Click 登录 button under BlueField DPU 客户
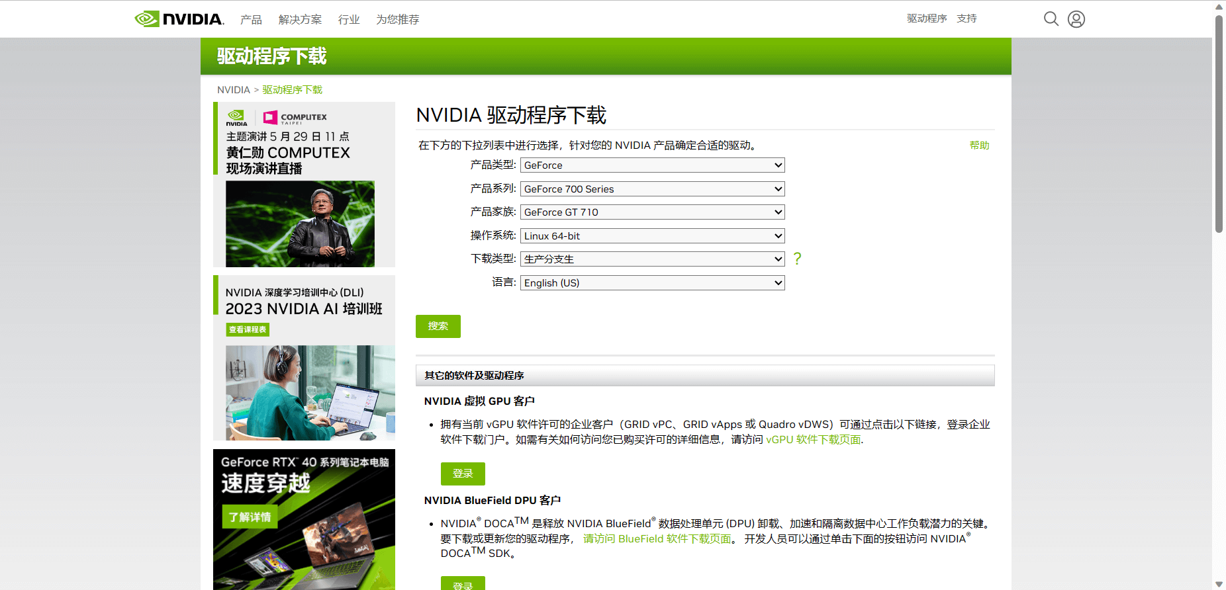Screen dimensions: 1226x590 [463, 583]
